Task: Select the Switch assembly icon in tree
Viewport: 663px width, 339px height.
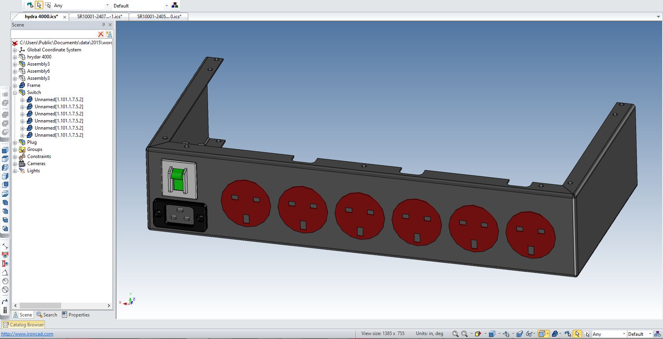Action: click(x=22, y=92)
